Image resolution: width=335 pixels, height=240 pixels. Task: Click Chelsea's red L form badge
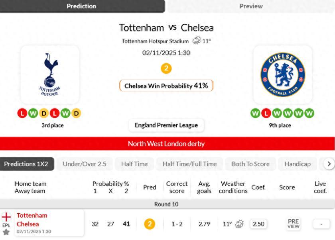tap(266, 113)
